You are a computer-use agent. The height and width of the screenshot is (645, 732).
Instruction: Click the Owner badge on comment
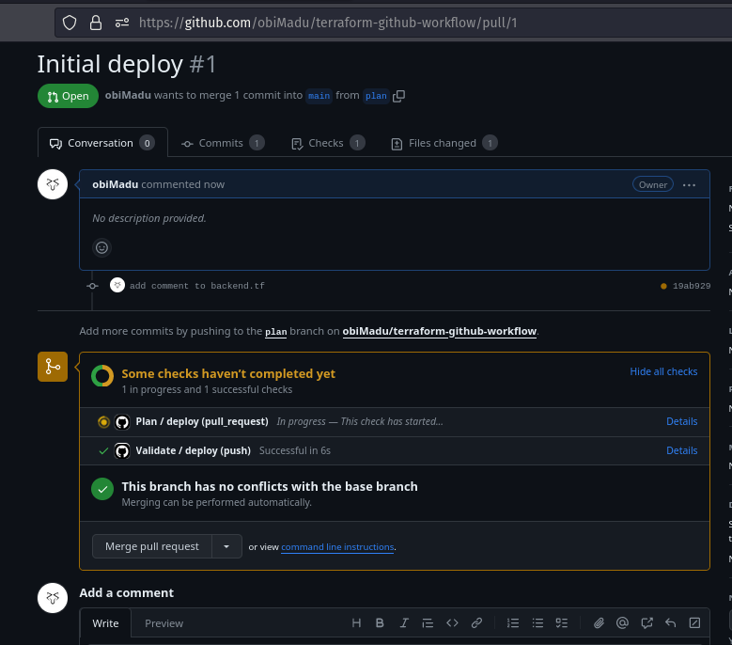(x=653, y=184)
